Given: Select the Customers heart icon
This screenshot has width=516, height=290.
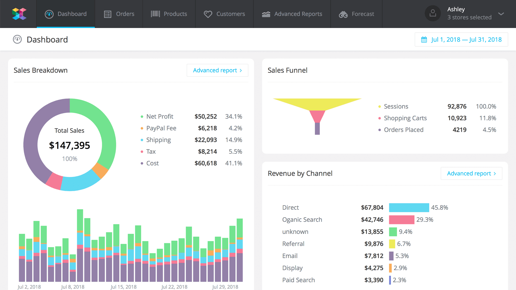Looking at the screenshot, I should pos(208,14).
